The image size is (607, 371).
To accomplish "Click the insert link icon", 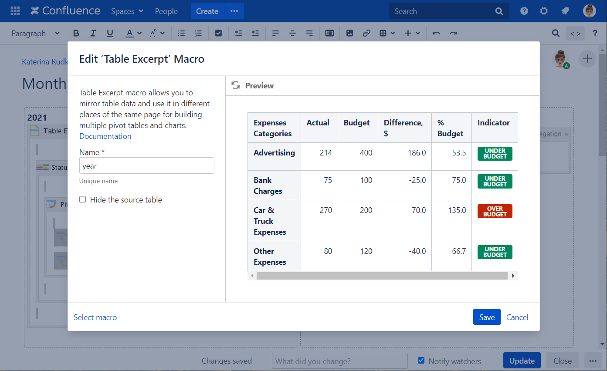I will (366, 33).
